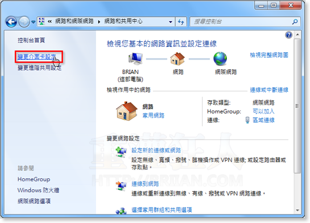
Task: Go to 控制台首頁
Action: 31,40
